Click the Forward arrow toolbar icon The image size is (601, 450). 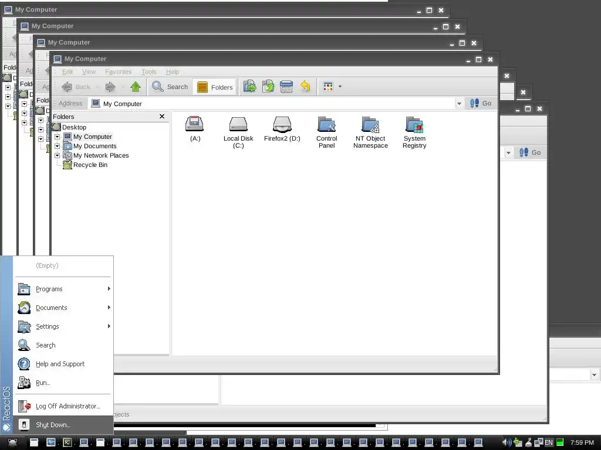(110, 87)
